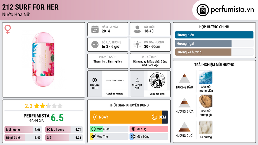Click the ocean wave note image
The height and width of the screenshot is (145, 258).
[x=206, y=77]
